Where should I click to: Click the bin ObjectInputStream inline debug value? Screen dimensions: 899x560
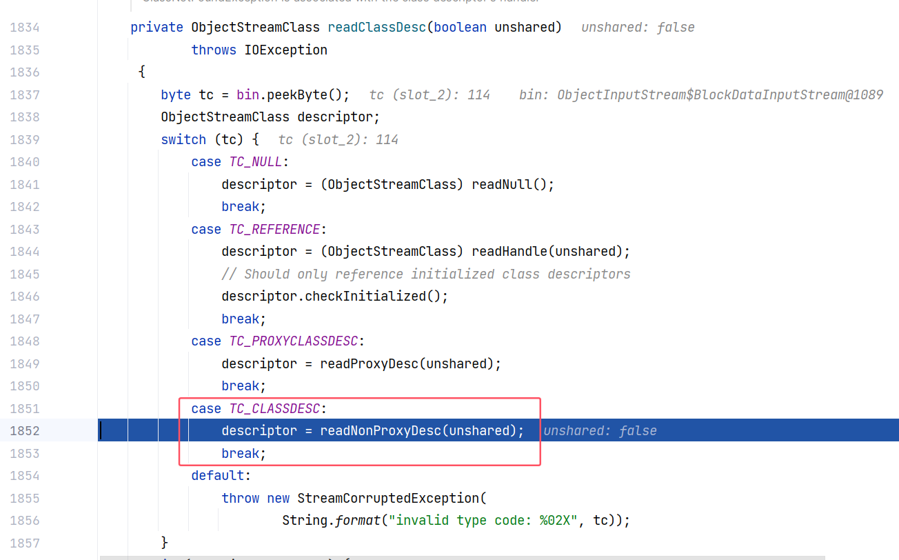700,94
